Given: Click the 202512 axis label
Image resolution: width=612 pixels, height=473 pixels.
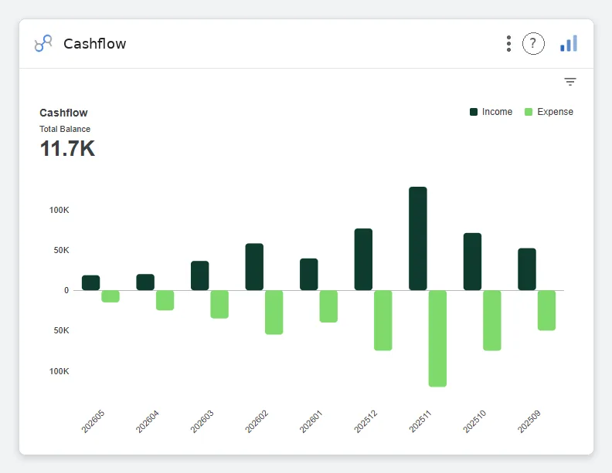Looking at the screenshot, I should [x=365, y=421].
